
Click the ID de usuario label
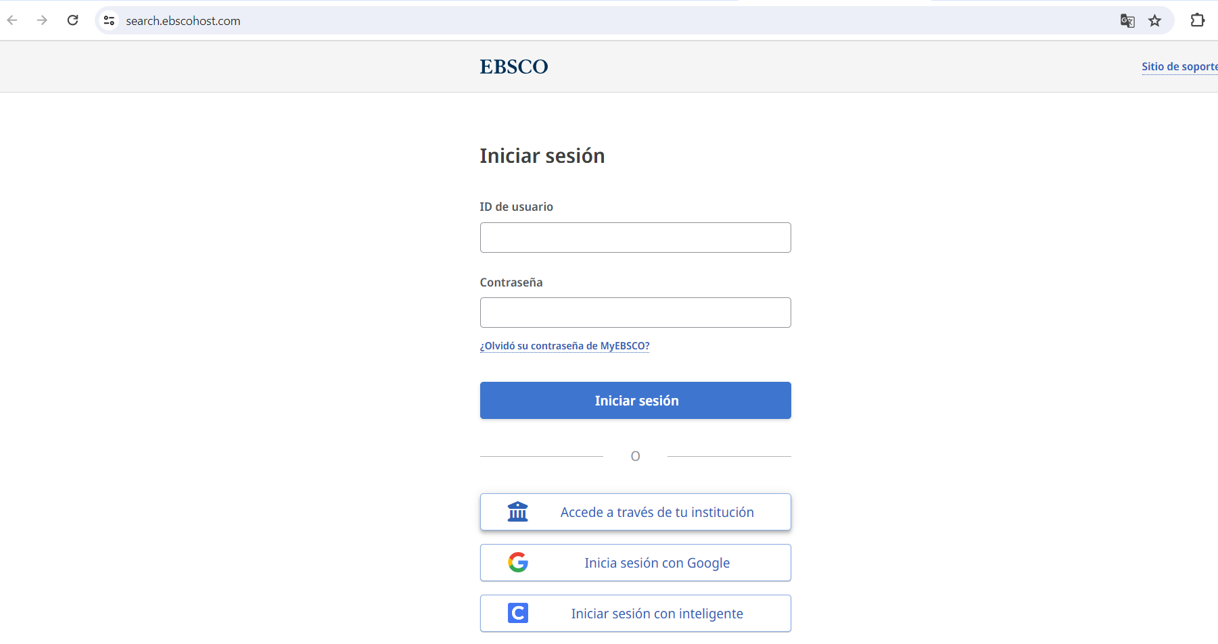[517, 207]
